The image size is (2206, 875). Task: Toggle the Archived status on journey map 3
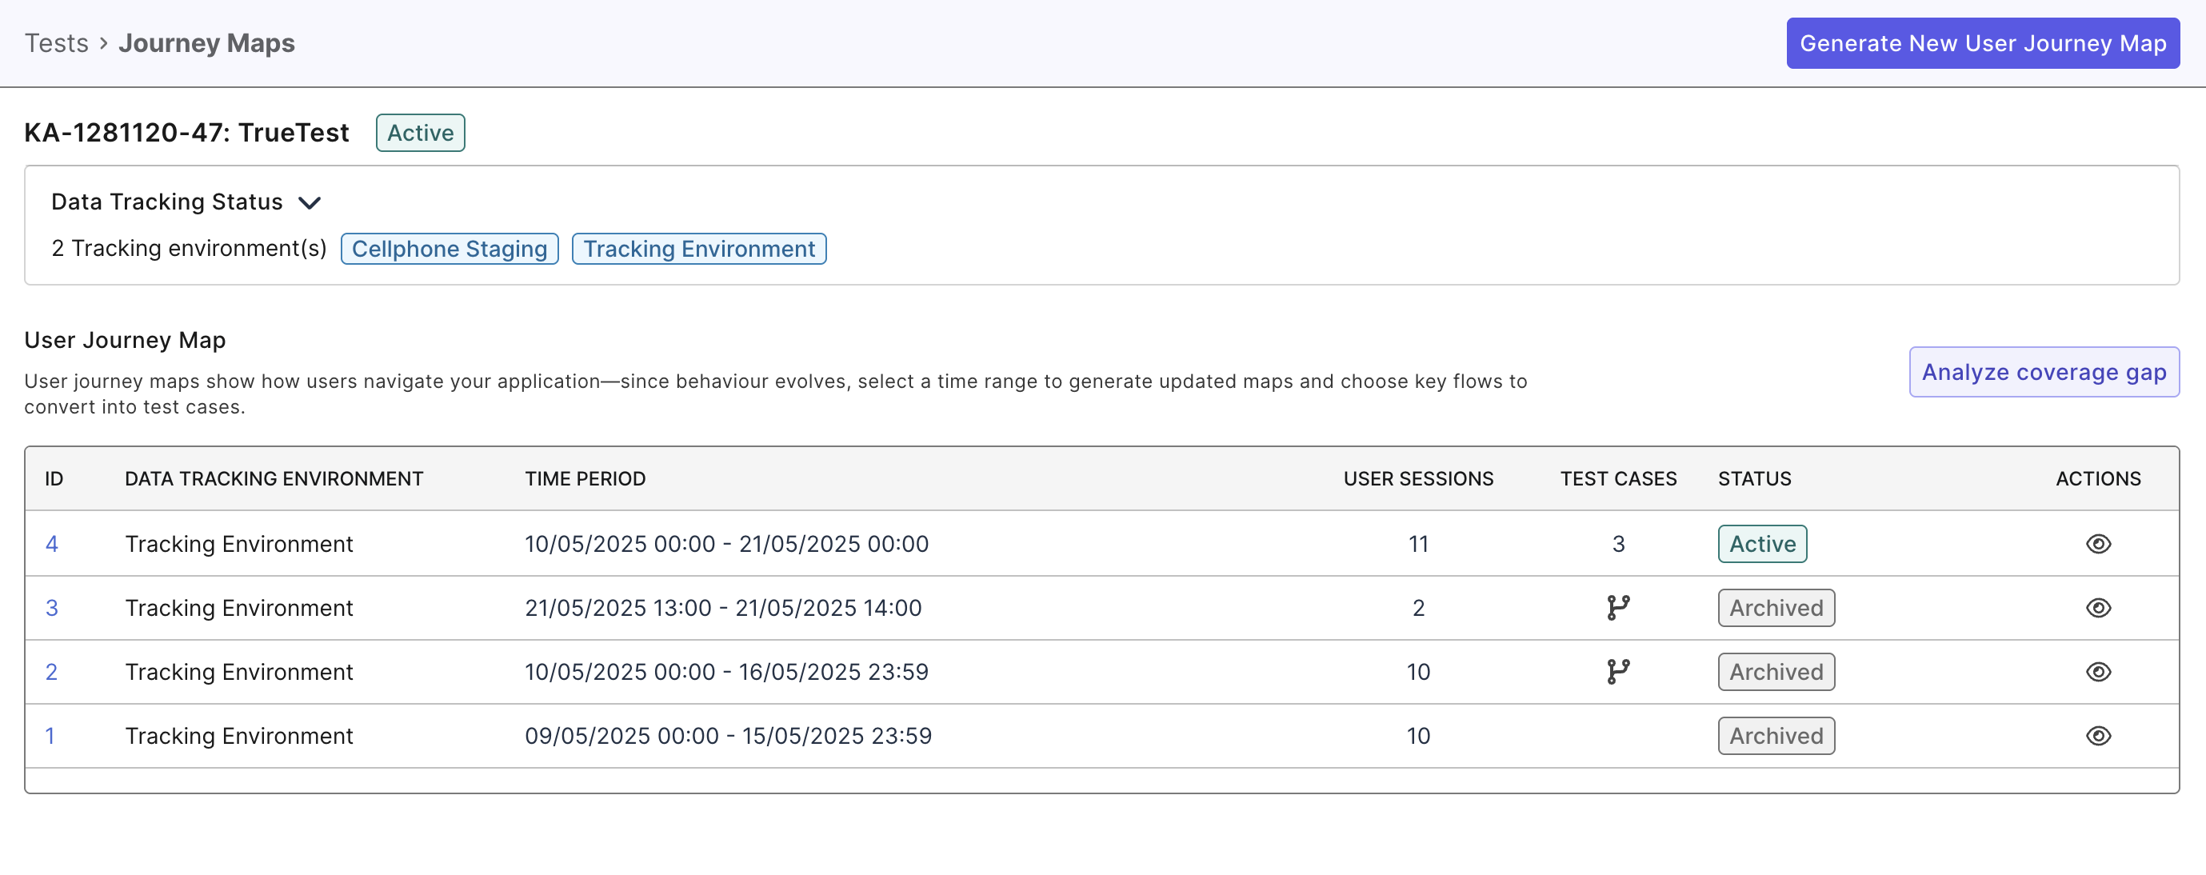pyautogui.click(x=1774, y=608)
